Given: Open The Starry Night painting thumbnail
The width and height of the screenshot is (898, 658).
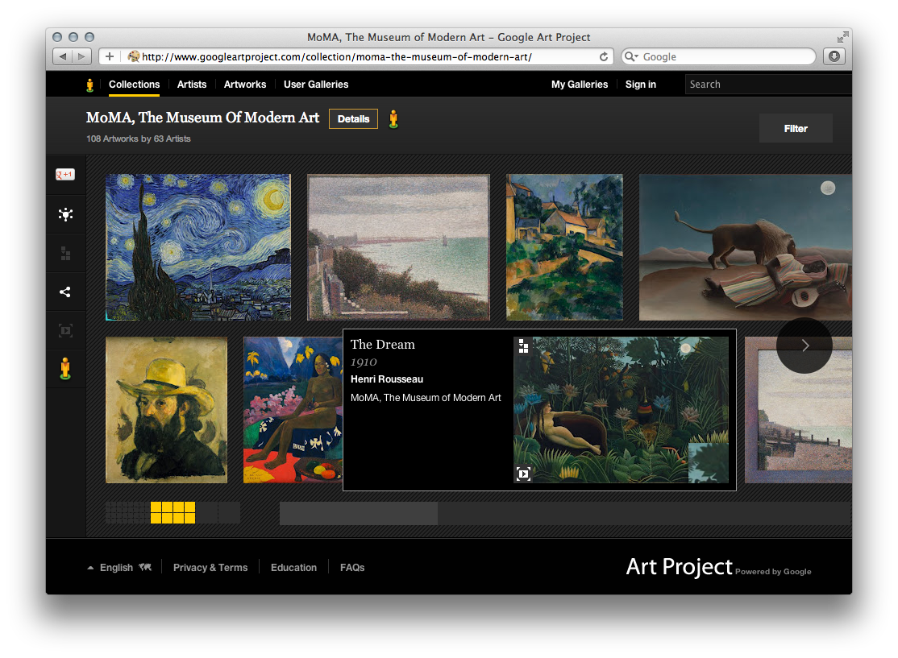Looking at the screenshot, I should pyautogui.click(x=197, y=246).
